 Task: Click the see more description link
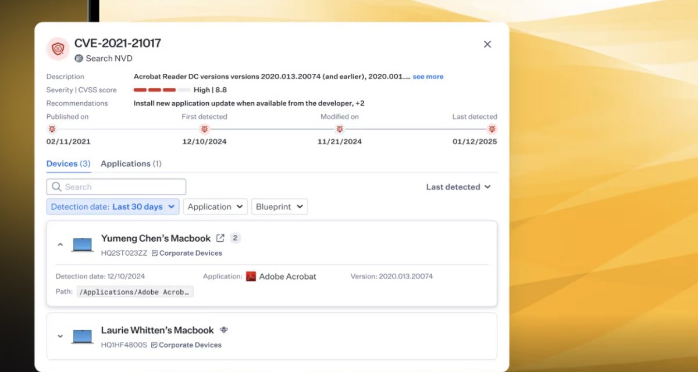[428, 77]
